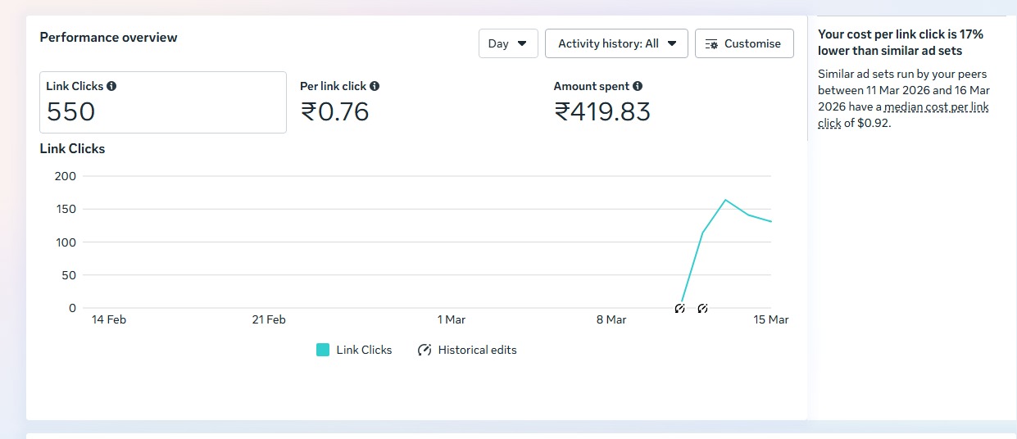Select the Link Clicks metric card
The height and width of the screenshot is (439, 1017).
click(162, 102)
